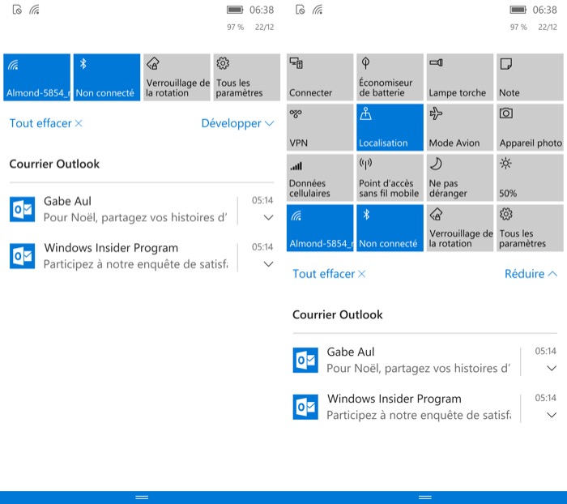Viewport: 567px width, 504px height.
Task: Expand Gabe Aul notification chevron, right panel
Action: 551,369
